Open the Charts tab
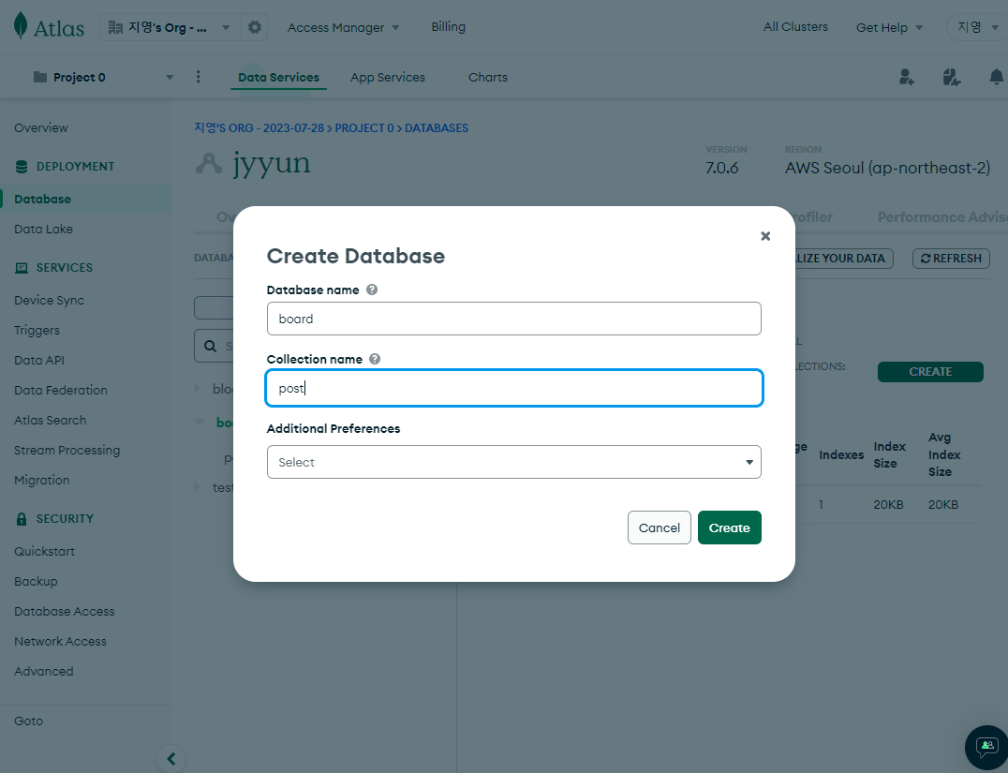 488,77
